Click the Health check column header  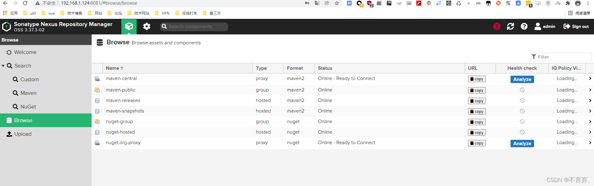coord(522,68)
